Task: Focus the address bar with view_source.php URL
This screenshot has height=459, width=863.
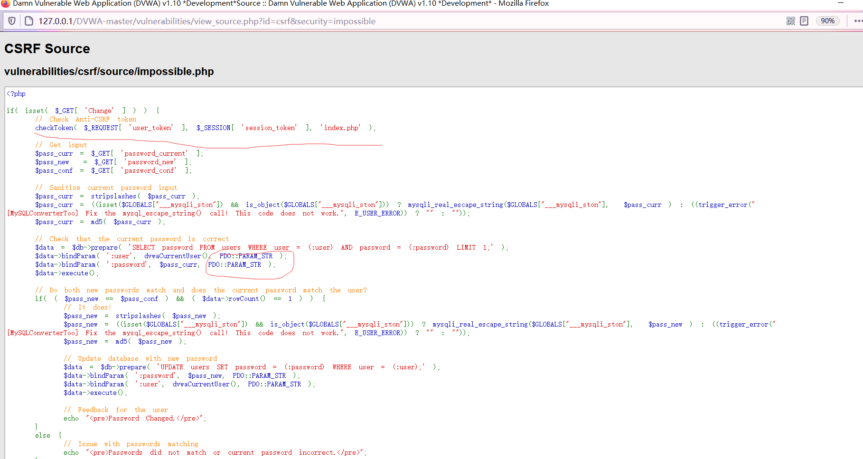Action: tap(207, 21)
